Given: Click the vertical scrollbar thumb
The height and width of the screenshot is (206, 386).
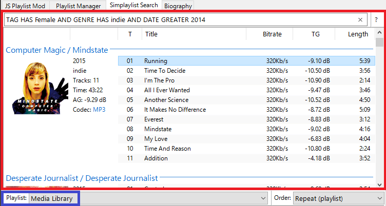Looking at the screenshot, I should pyautogui.click(x=379, y=43).
